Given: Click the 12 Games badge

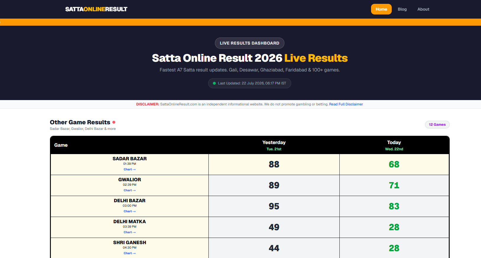Looking at the screenshot, I should [437, 125].
